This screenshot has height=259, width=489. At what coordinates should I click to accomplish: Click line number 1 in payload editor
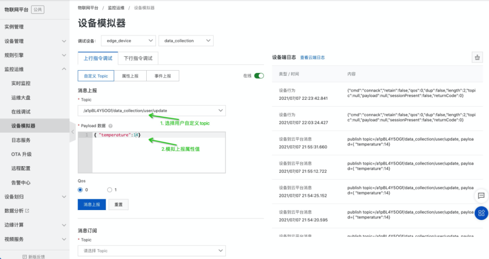pos(86,135)
